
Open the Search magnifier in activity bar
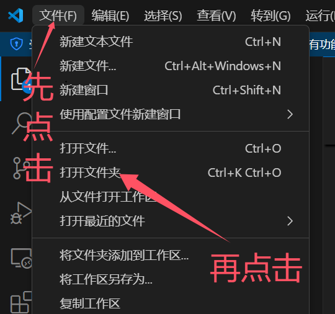(21, 123)
